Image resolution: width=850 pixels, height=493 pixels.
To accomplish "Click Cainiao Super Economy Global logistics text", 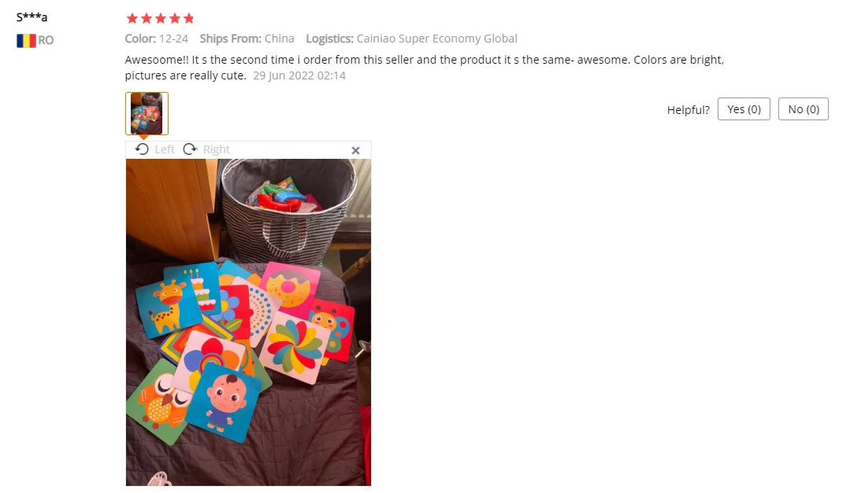I will (437, 39).
